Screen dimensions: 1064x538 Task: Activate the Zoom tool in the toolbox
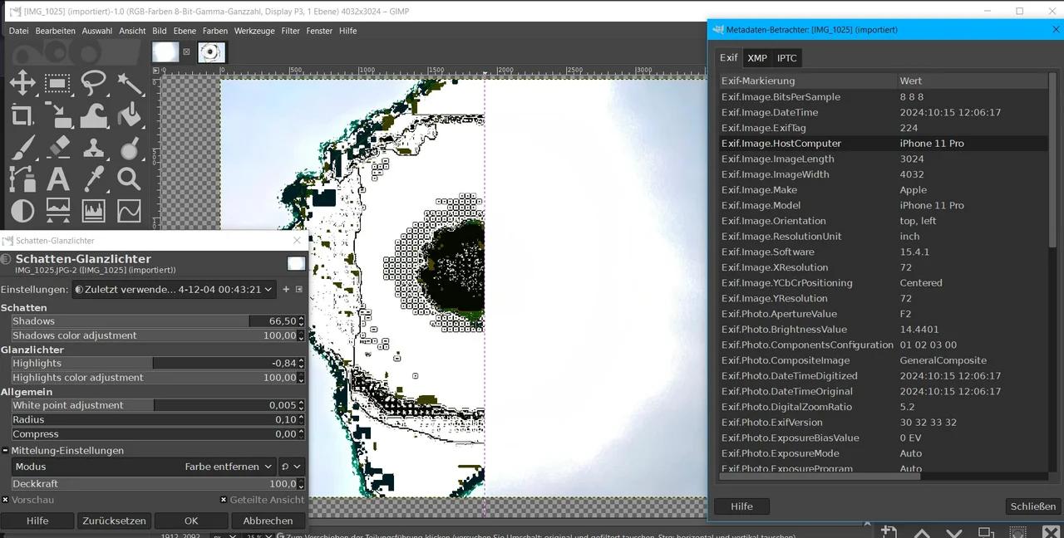[130, 179]
